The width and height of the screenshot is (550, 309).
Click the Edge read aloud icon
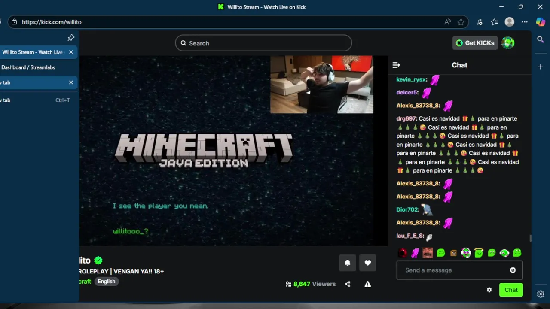pos(448,22)
